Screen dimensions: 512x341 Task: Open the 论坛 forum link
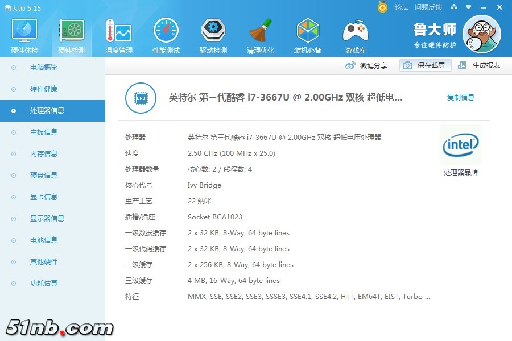coord(402,7)
